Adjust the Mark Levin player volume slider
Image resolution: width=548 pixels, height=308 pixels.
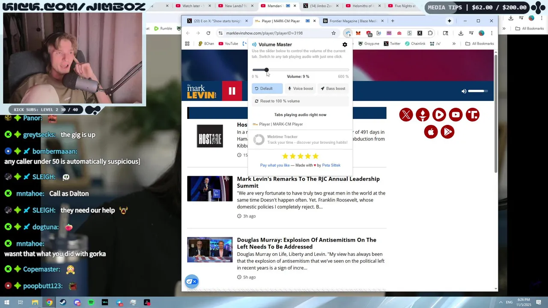(x=478, y=91)
